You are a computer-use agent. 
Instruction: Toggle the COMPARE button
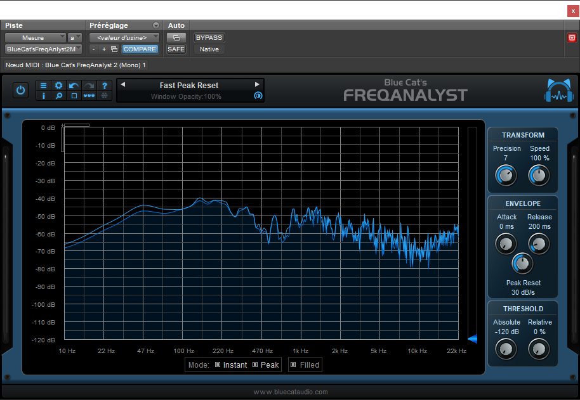[x=140, y=49]
